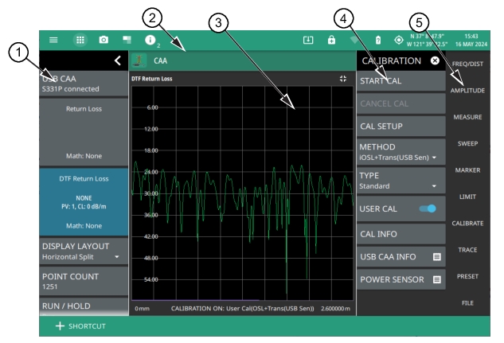
Task: Open the calibration TYPE dropdown
Action: (x=399, y=181)
